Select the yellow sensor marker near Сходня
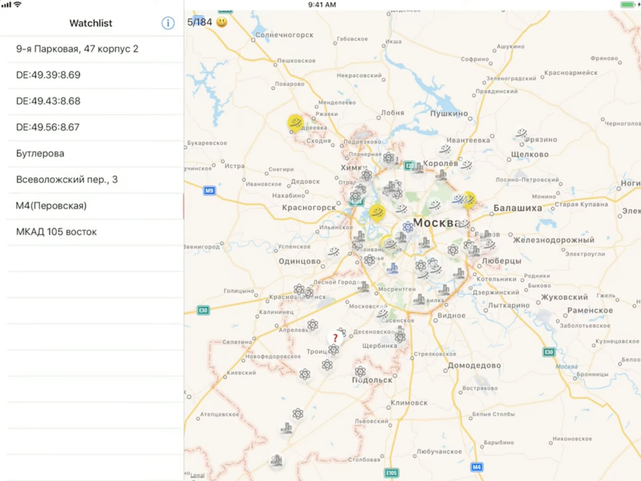641x481 pixels. (295, 123)
